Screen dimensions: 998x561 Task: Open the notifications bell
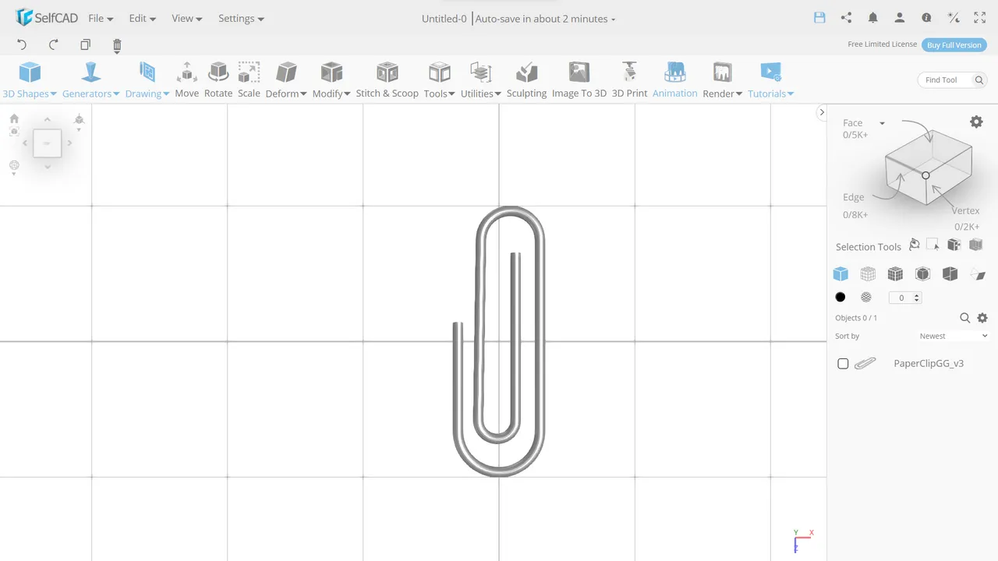pyautogui.click(x=873, y=17)
